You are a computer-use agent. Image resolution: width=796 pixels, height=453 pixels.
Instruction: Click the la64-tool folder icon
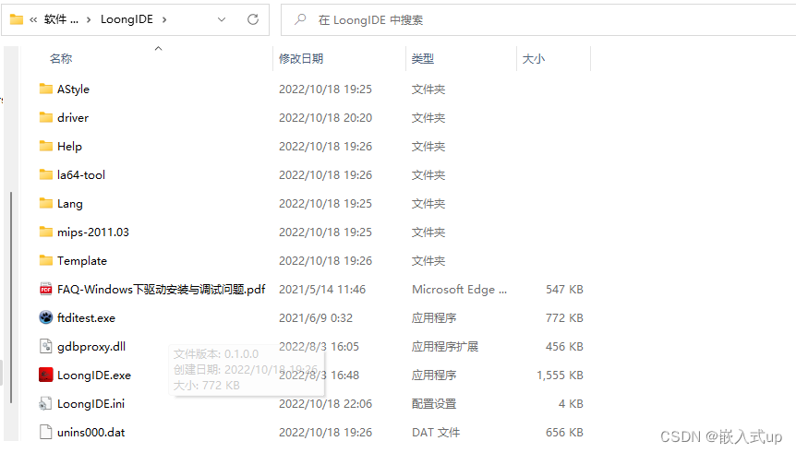[45, 174]
